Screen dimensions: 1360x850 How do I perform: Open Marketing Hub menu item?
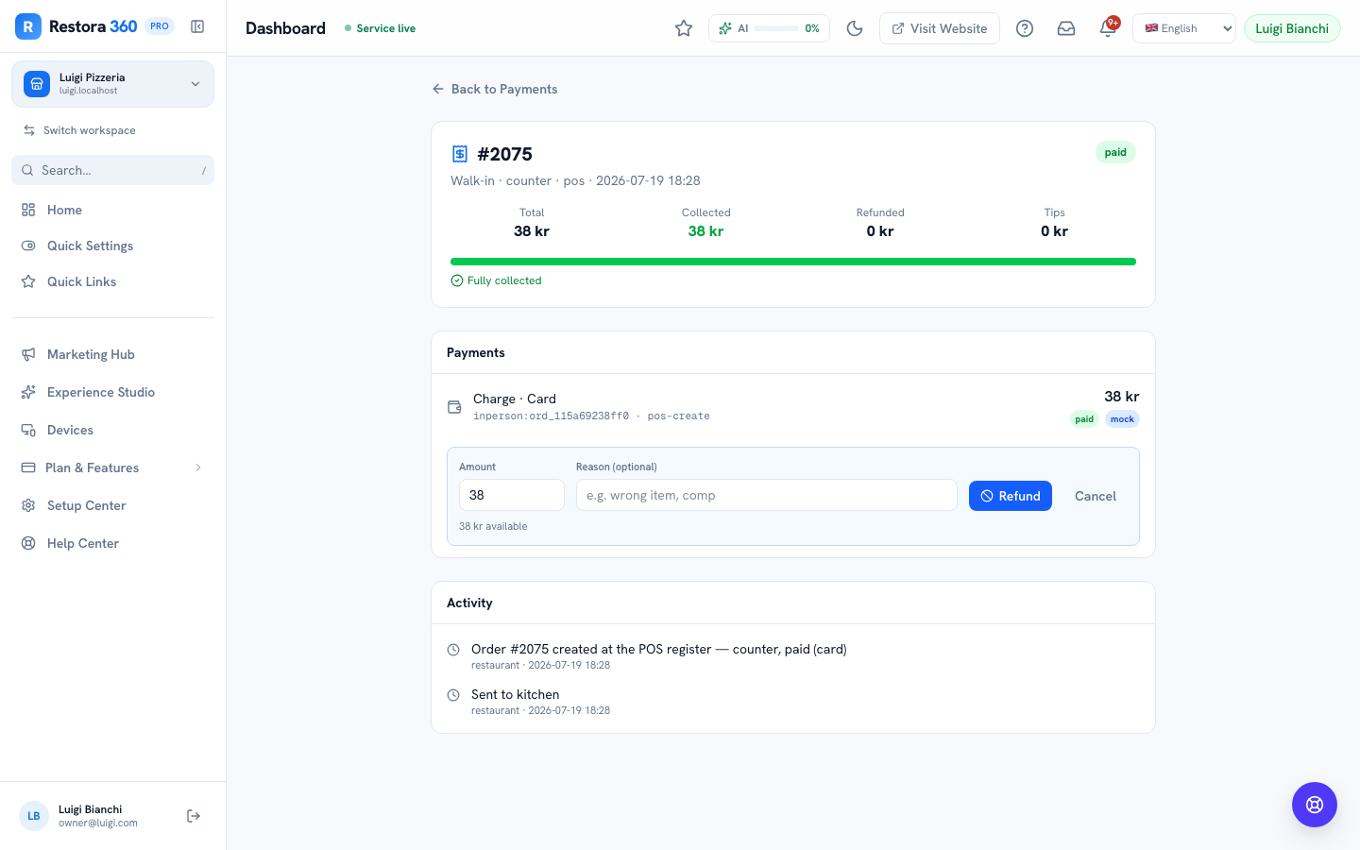tap(112, 354)
